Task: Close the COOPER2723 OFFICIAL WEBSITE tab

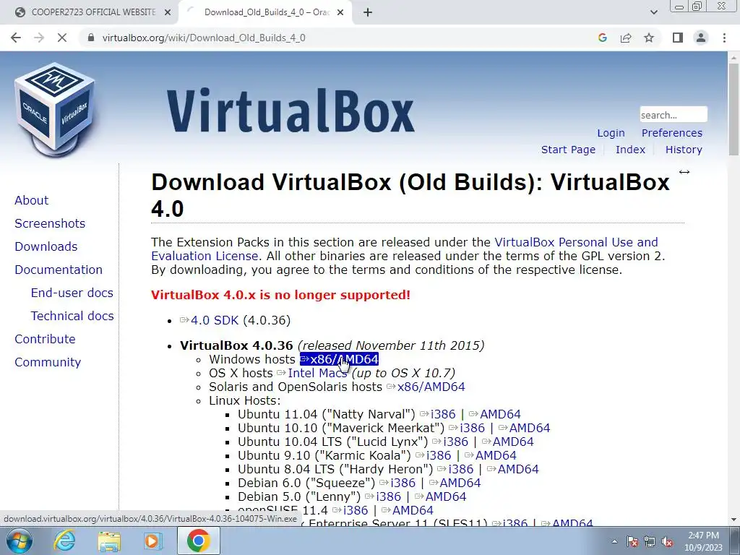Action: tap(168, 13)
